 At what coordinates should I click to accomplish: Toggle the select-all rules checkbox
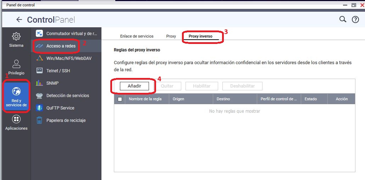pos(120,99)
